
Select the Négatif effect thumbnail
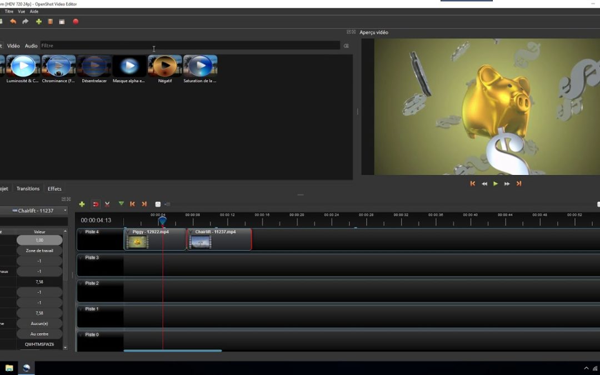pyautogui.click(x=165, y=66)
